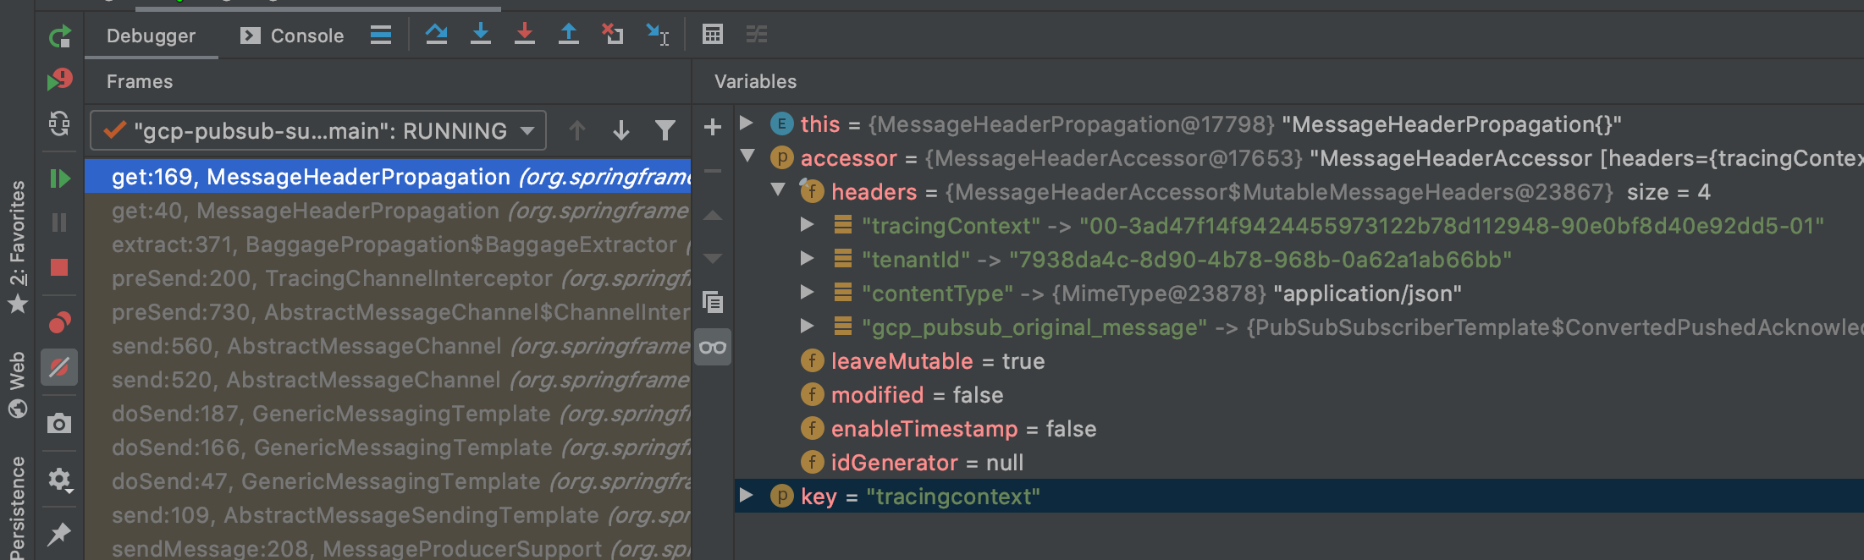1864x560 pixels.
Task: Select next frame with down arrow
Action: click(621, 130)
